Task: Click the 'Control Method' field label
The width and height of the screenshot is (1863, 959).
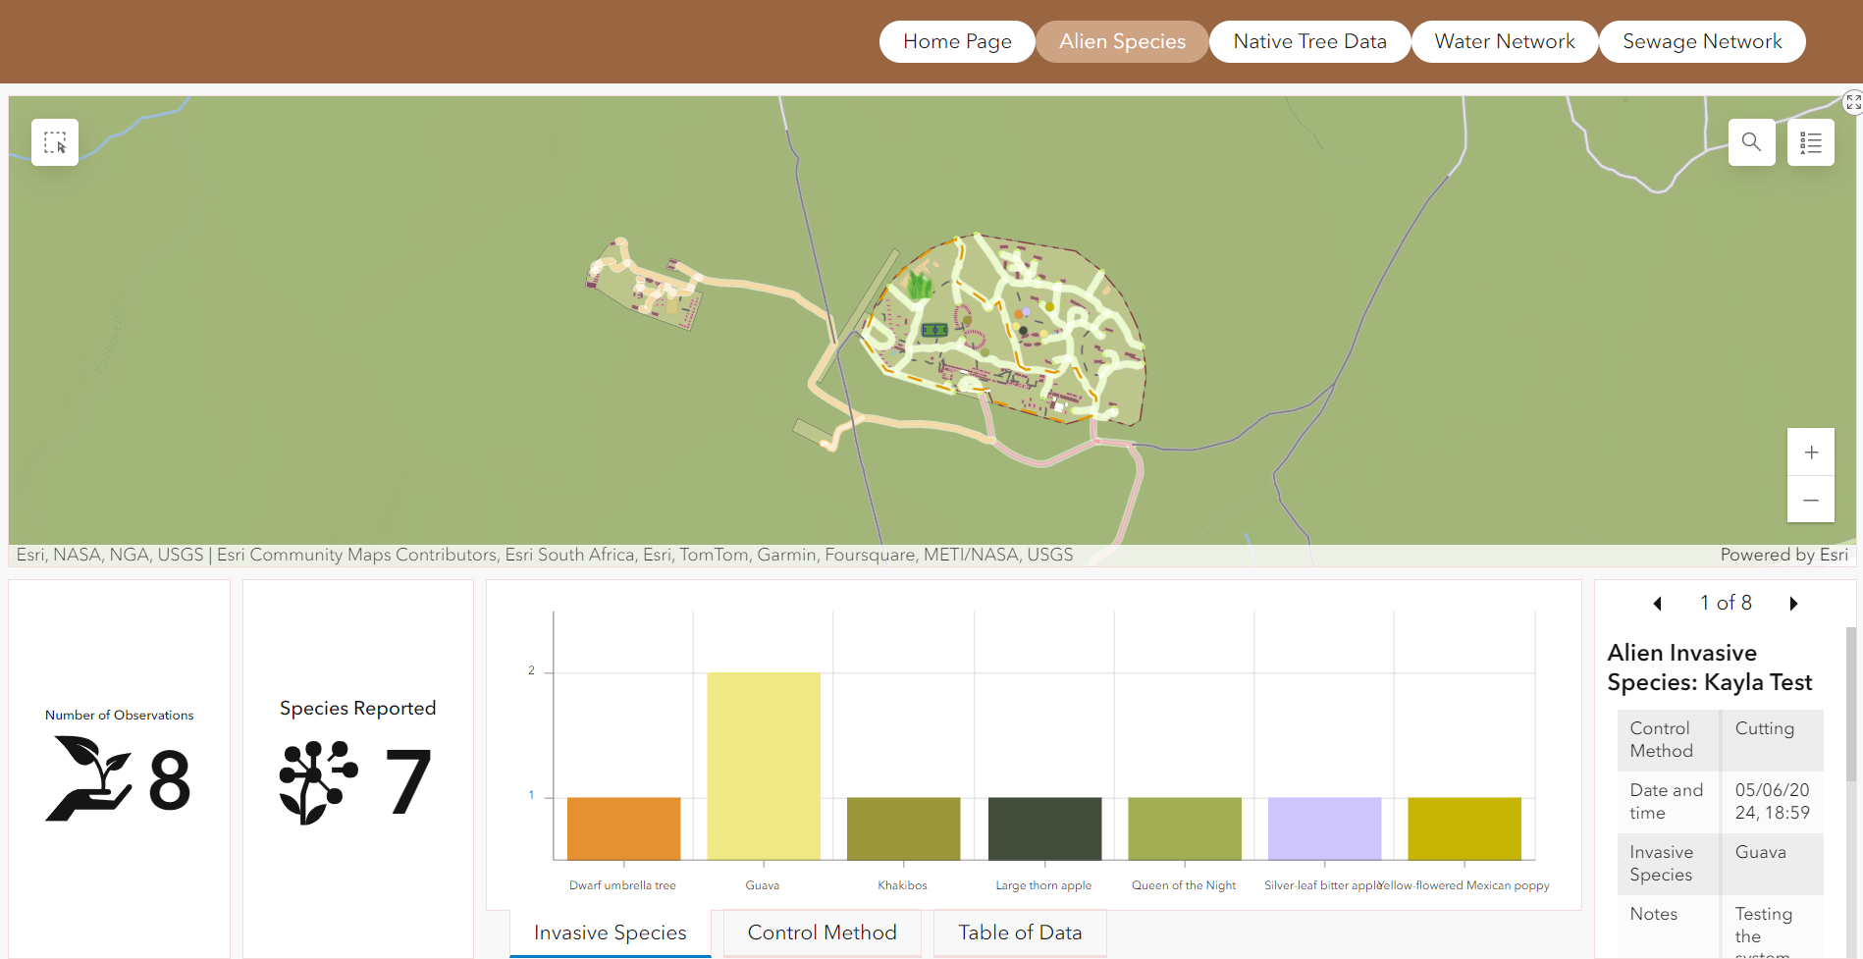Action: pyautogui.click(x=1662, y=739)
